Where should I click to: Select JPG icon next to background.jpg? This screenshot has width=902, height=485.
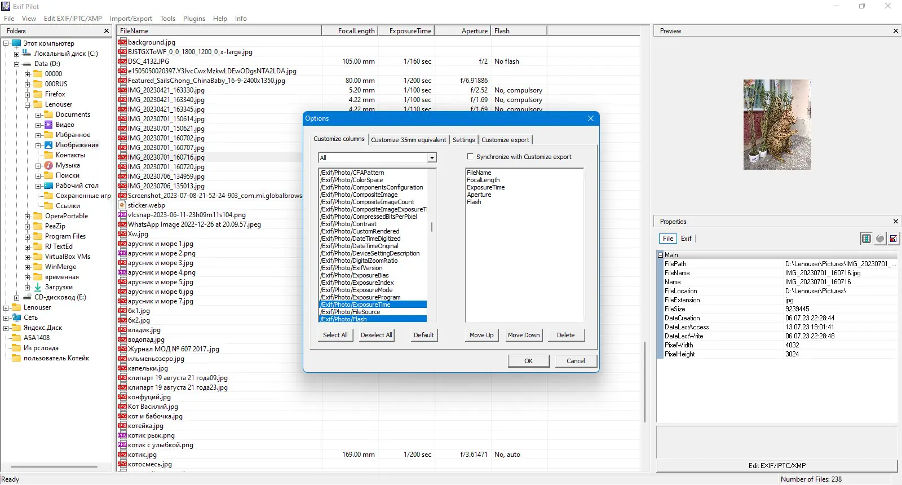122,42
